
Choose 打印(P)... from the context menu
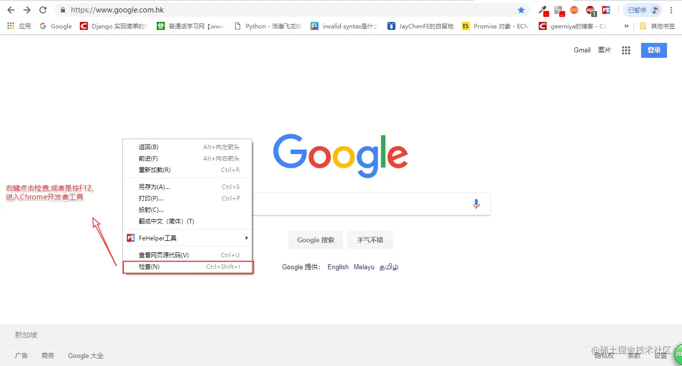point(188,198)
